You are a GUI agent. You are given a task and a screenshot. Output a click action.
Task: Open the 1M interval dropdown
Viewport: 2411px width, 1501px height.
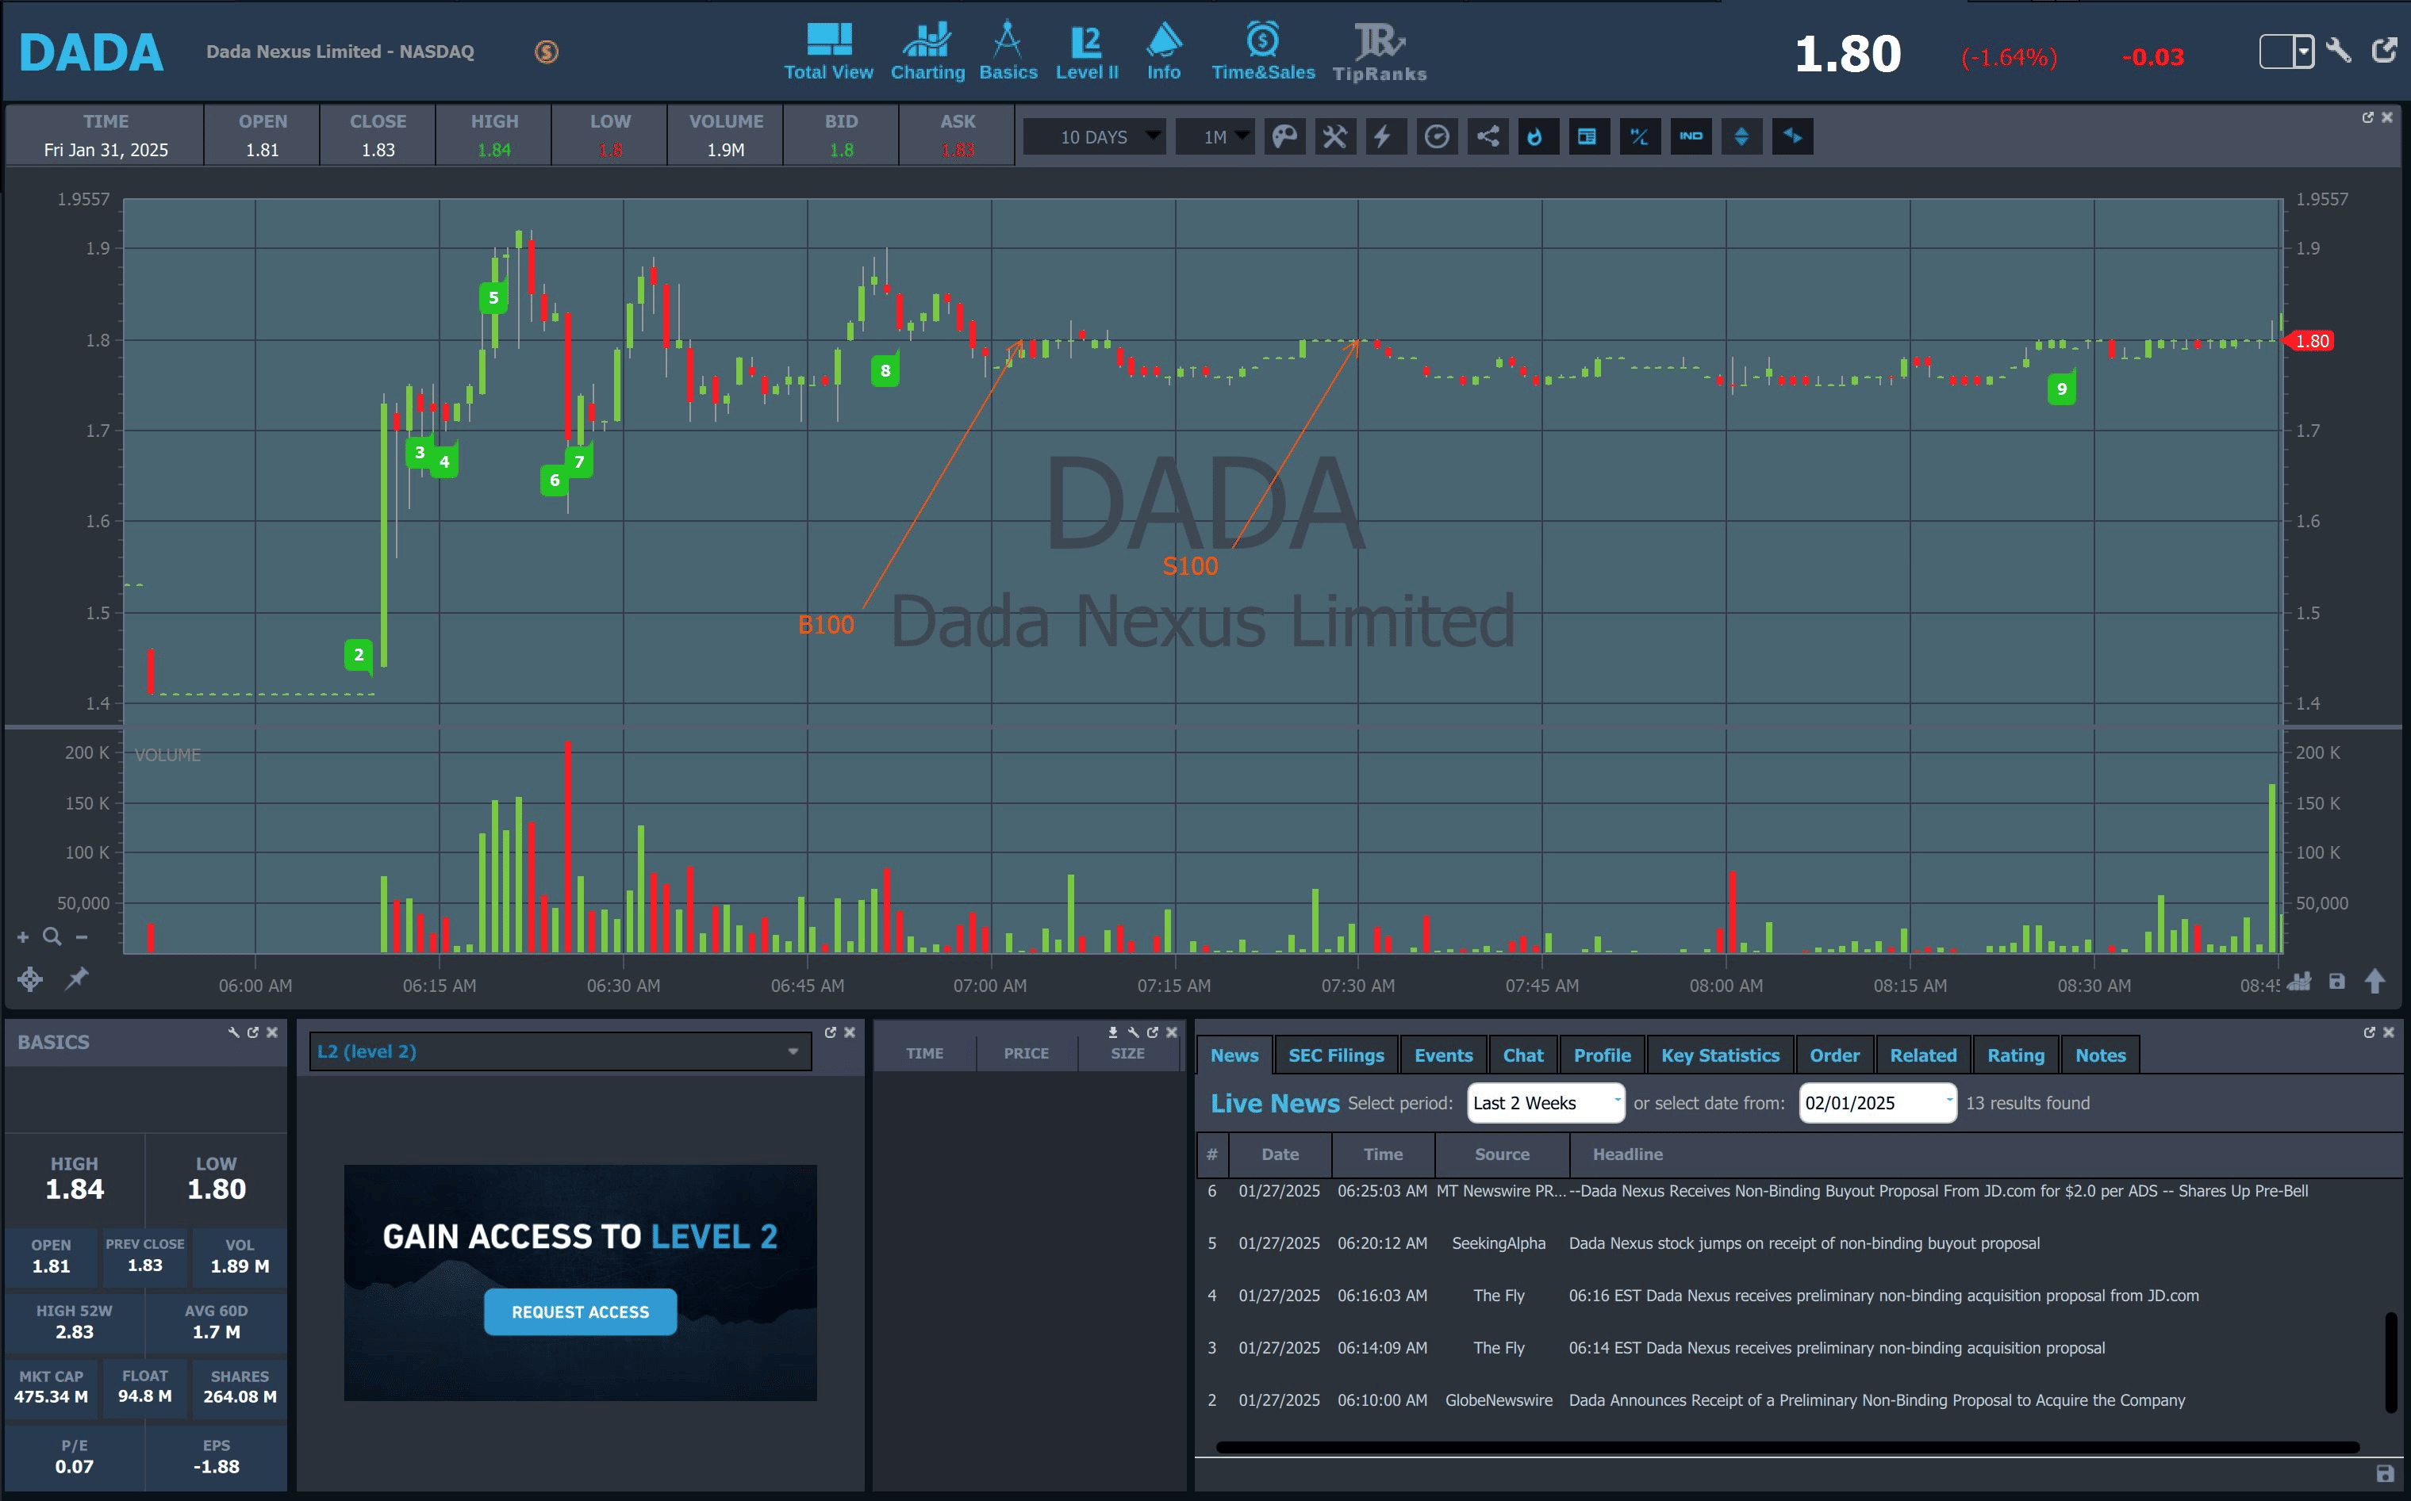1215,136
